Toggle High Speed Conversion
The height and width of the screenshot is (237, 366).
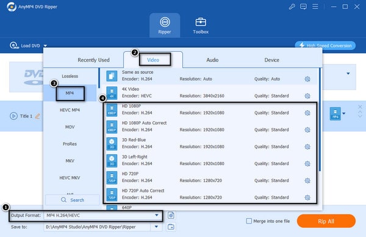325,46
